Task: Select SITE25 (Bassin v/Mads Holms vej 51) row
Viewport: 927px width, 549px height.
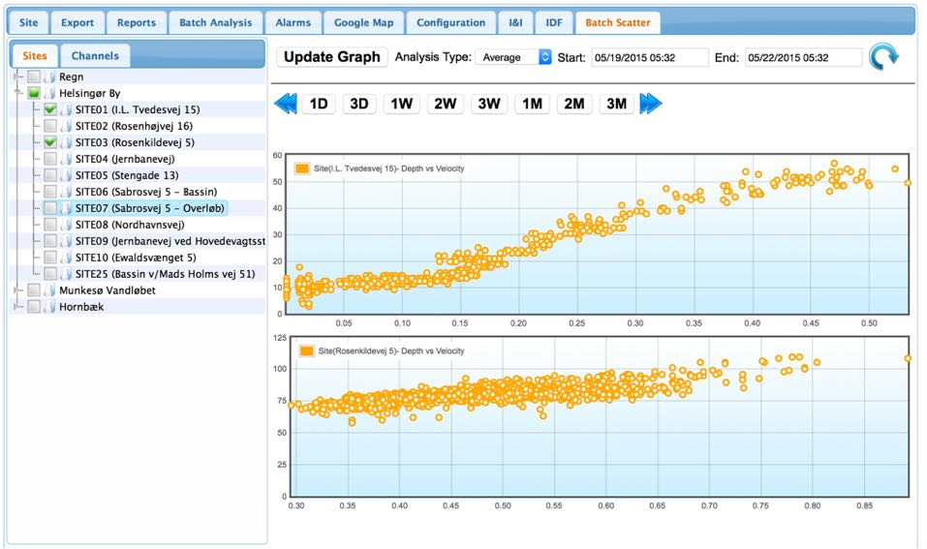Action: 138,274
